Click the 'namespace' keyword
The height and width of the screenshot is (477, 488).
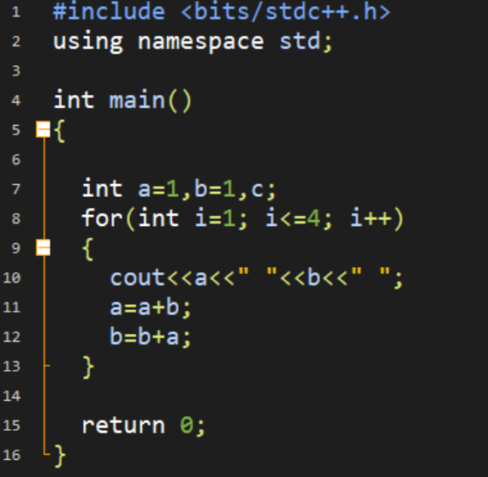pos(201,42)
